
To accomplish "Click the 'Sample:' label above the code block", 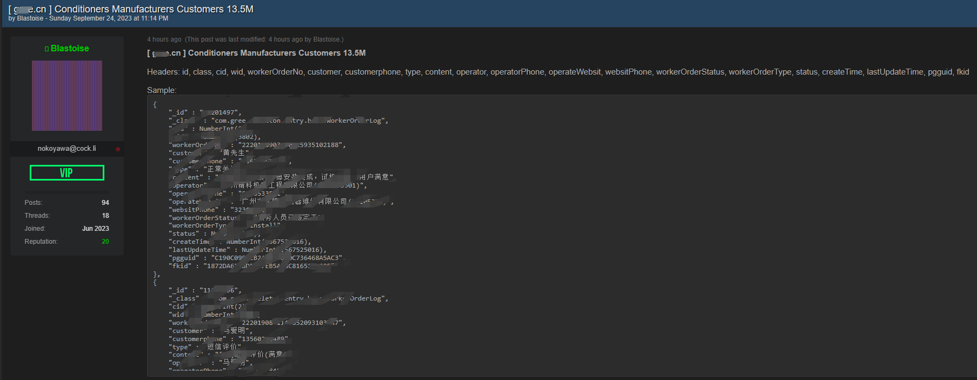I will [162, 90].
